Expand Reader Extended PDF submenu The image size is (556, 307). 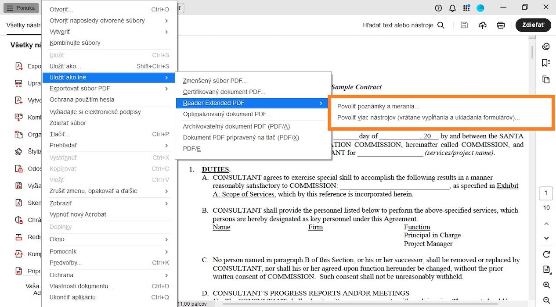[x=253, y=103]
